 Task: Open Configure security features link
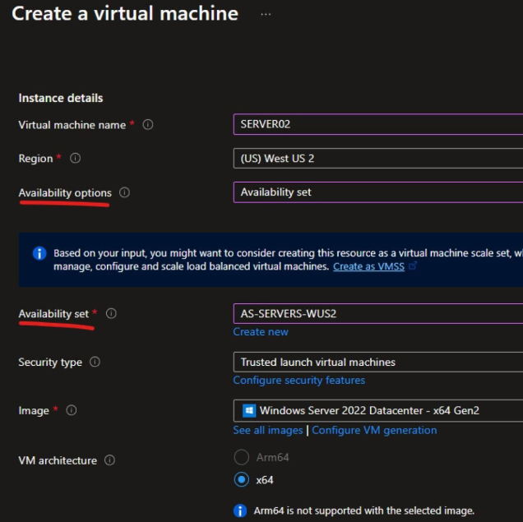(x=299, y=381)
